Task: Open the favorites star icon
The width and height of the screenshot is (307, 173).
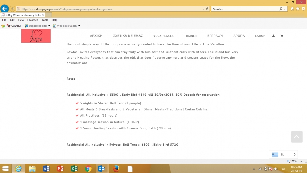Action: pos(298,9)
